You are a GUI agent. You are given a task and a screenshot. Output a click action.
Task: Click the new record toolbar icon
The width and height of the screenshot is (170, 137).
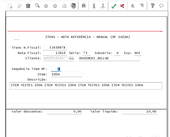click(x=10, y=6)
